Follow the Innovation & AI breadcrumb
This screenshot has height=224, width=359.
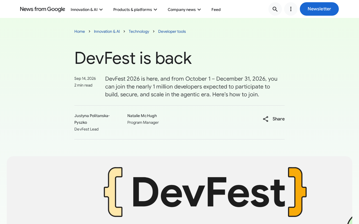coord(107,31)
